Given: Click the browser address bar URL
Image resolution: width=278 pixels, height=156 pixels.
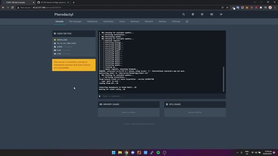Looking at the screenshot, I should [47, 8].
